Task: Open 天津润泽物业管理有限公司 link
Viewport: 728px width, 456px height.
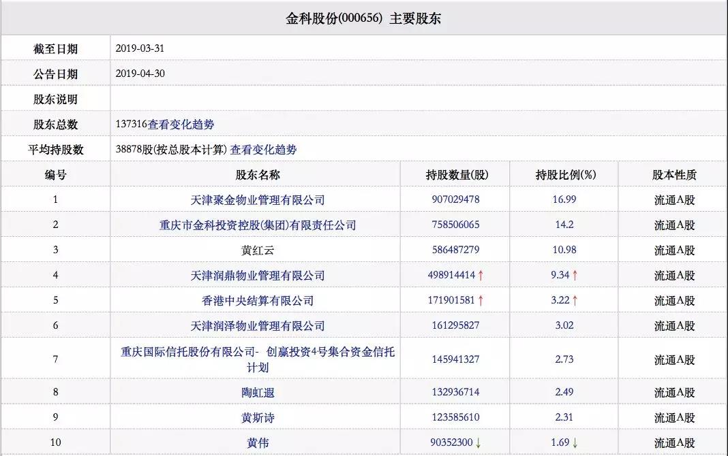Action: click(258, 326)
